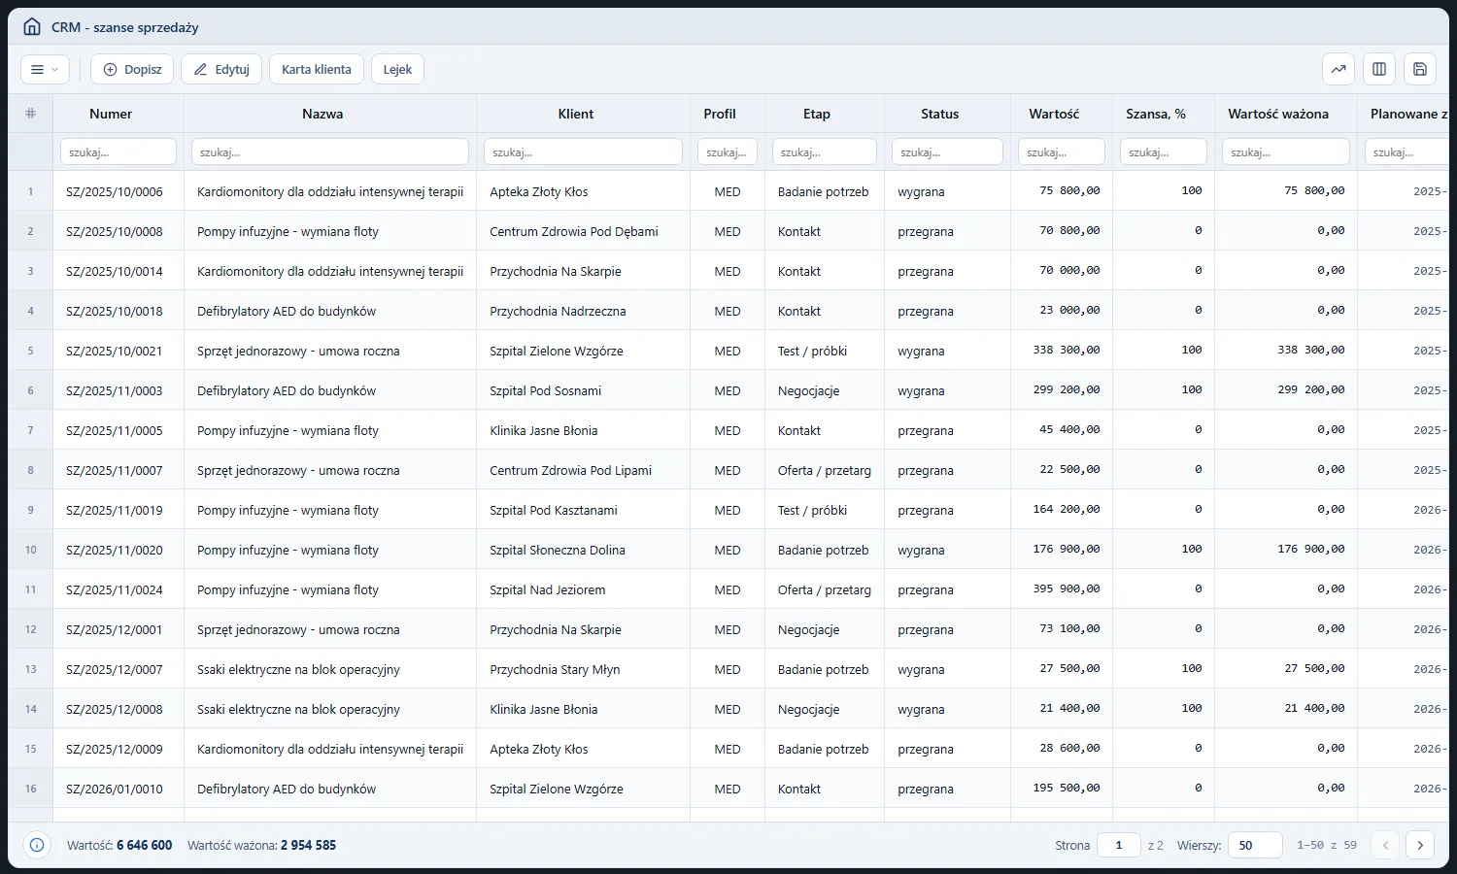Sort by Szansa, % column header
Viewport: 1457px width, 874px height.
pyautogui.click(x=1156, y=114)
